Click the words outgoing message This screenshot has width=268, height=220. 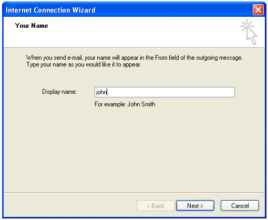pos(219,58)
